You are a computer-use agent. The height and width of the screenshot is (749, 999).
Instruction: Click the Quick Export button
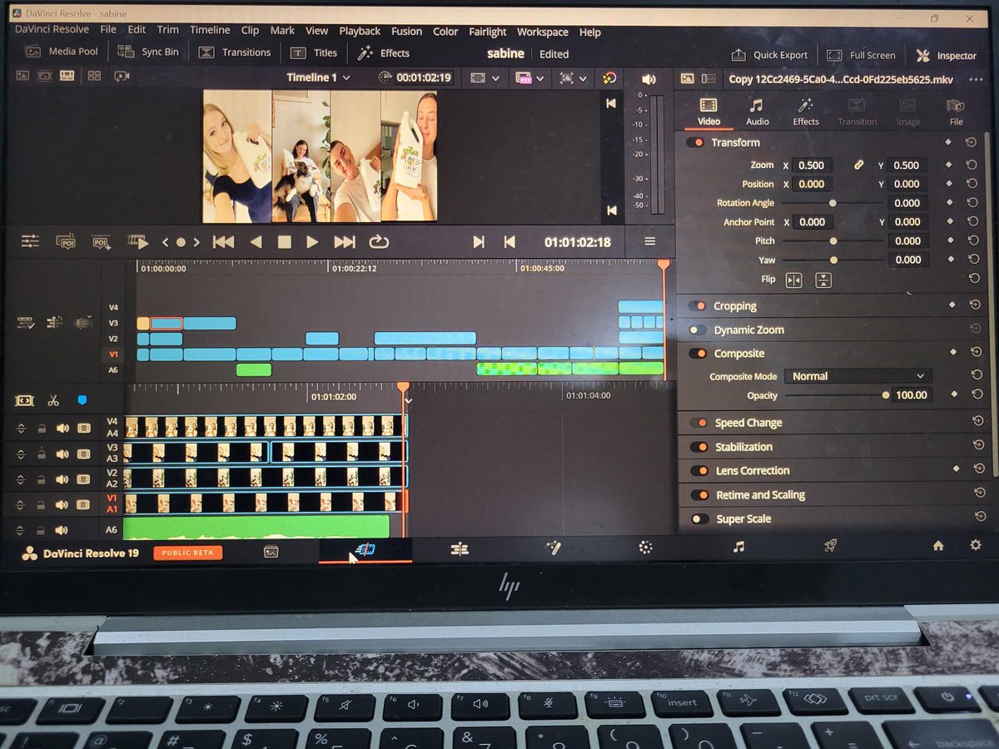point(770,55)
